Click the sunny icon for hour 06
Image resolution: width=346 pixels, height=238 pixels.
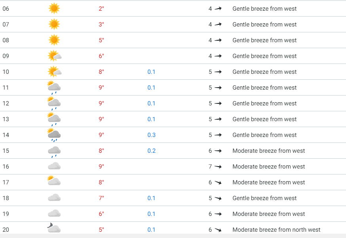(x=54, y=8)
